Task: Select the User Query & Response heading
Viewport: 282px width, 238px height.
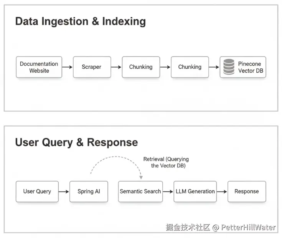Action: [76, 142]
